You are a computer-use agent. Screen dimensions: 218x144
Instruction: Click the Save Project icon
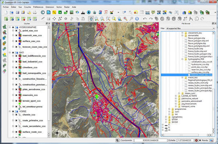pyautogui.click(x=17, y=12)
